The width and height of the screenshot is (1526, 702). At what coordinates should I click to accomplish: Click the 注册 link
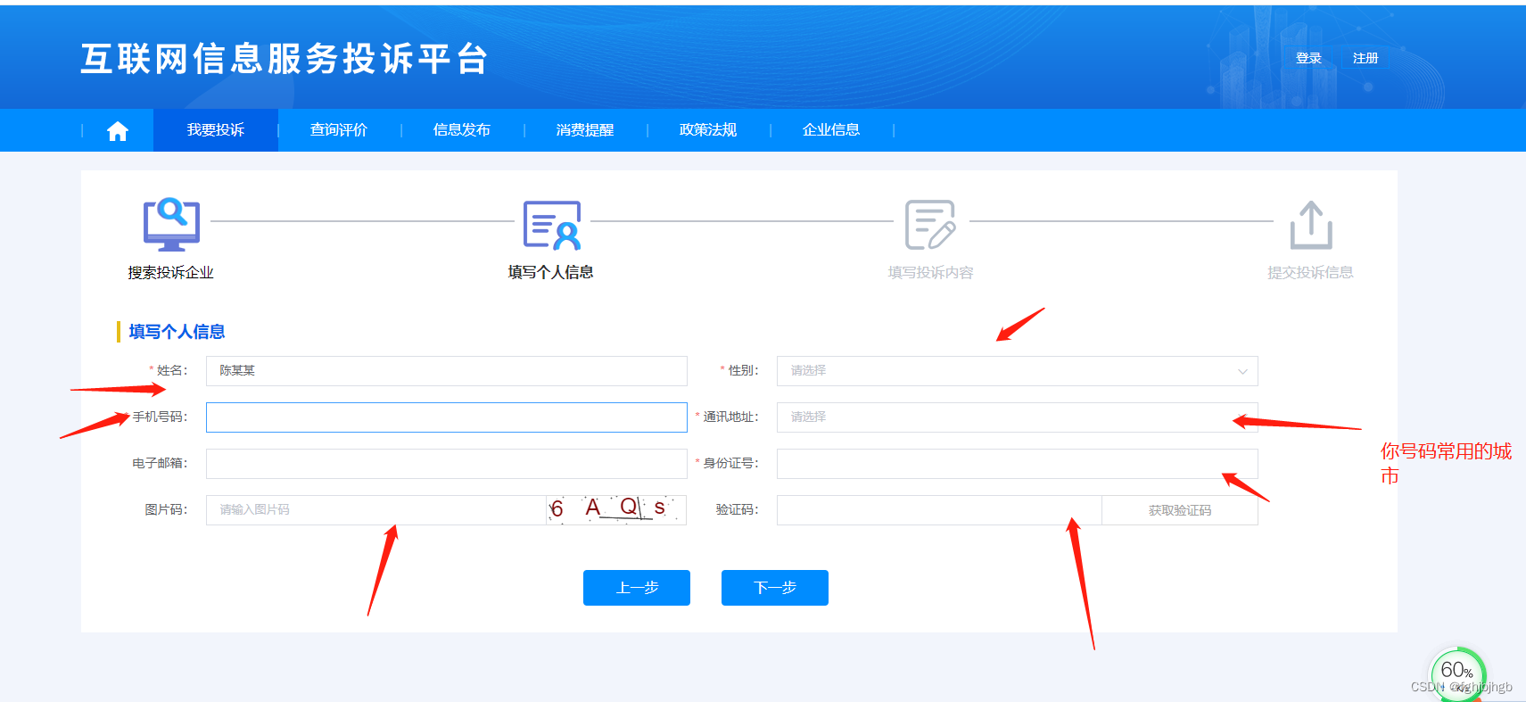point(1365,58)
